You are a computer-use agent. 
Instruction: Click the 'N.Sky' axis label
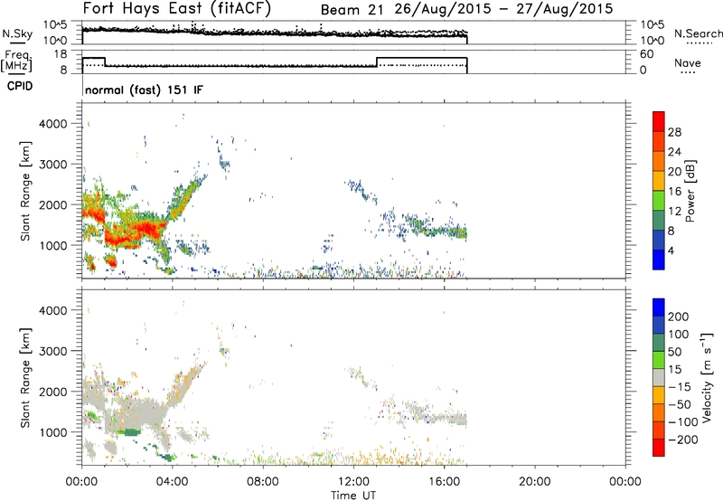[x=17, y=33]
